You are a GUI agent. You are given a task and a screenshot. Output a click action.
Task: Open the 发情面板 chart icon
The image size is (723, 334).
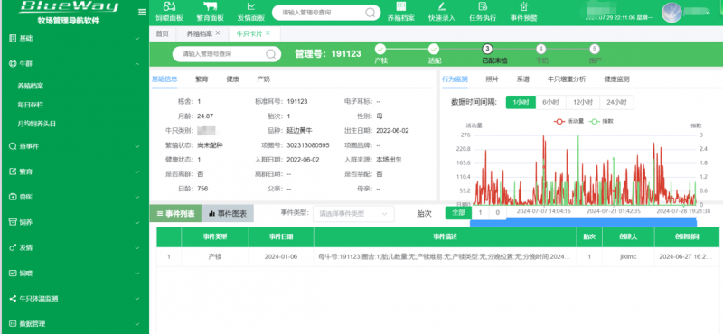tap(251, 6)
